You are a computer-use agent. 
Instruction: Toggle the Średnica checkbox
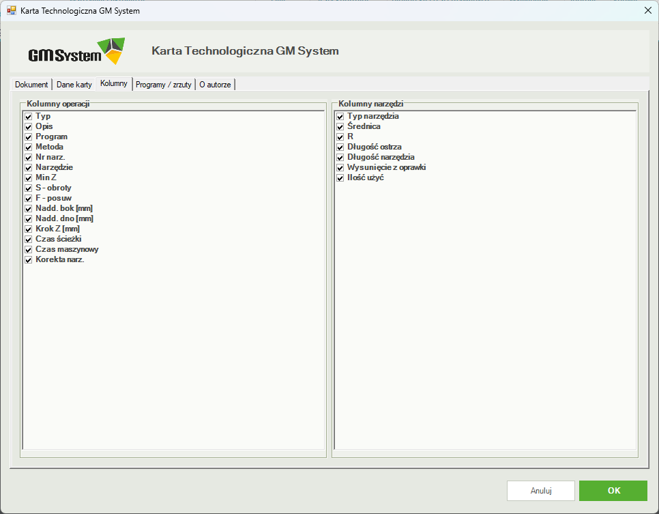coord(340,126)
